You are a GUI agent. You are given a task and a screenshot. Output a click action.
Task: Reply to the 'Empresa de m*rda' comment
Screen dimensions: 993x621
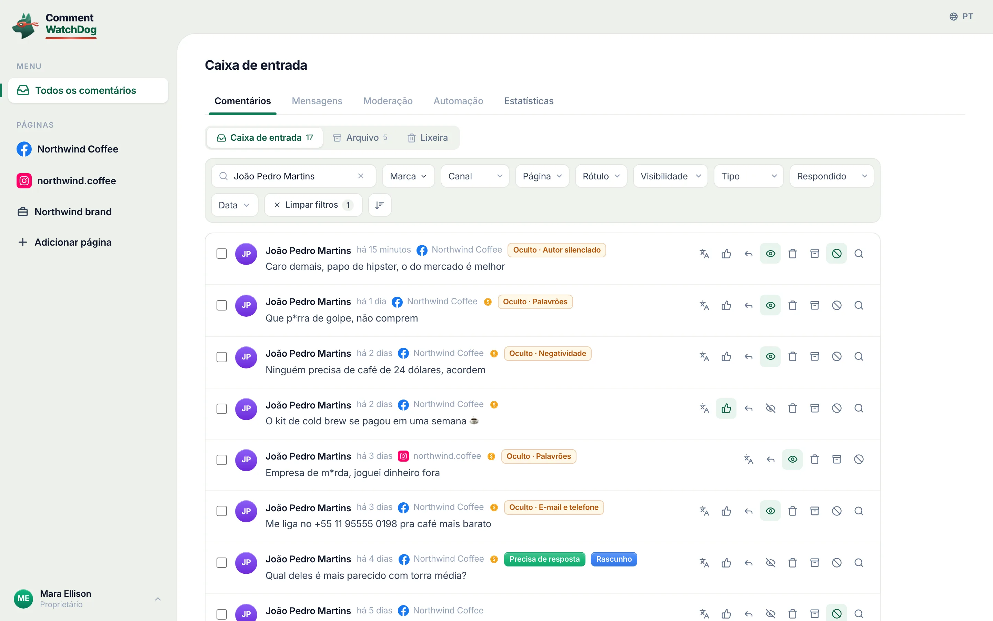(x=771, y=459)
